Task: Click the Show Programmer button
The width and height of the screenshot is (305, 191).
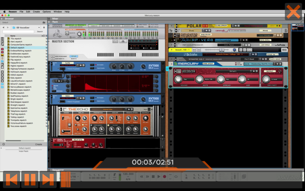Action: (x=53, y=56)
